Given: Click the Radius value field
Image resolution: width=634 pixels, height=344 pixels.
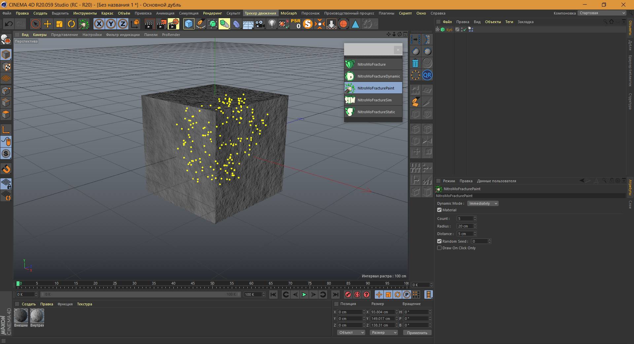Looking at the screenshot, I should (x=465, y=226).
